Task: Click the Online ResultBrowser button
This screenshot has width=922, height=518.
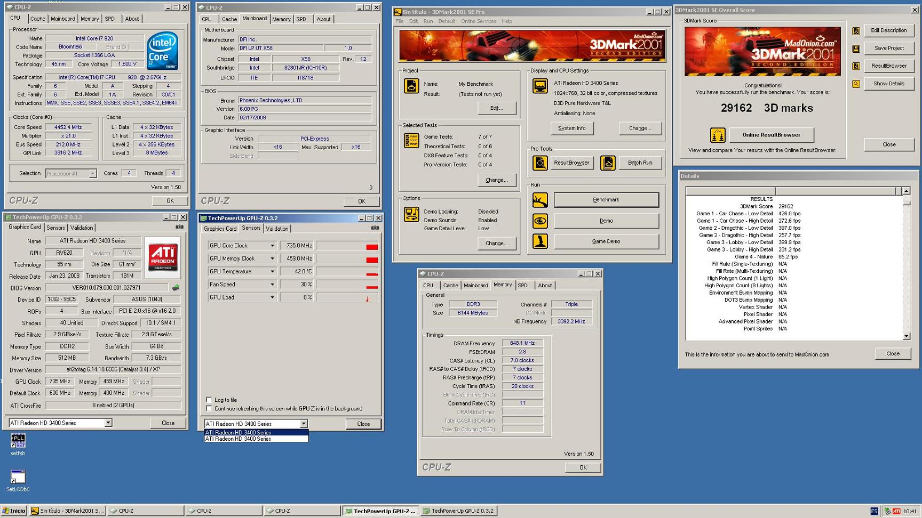Action: click(x=772, y=135)
